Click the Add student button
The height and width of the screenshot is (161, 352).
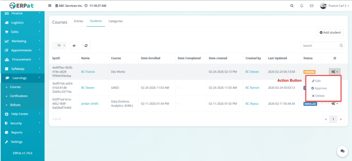click(x=330, y=32)
